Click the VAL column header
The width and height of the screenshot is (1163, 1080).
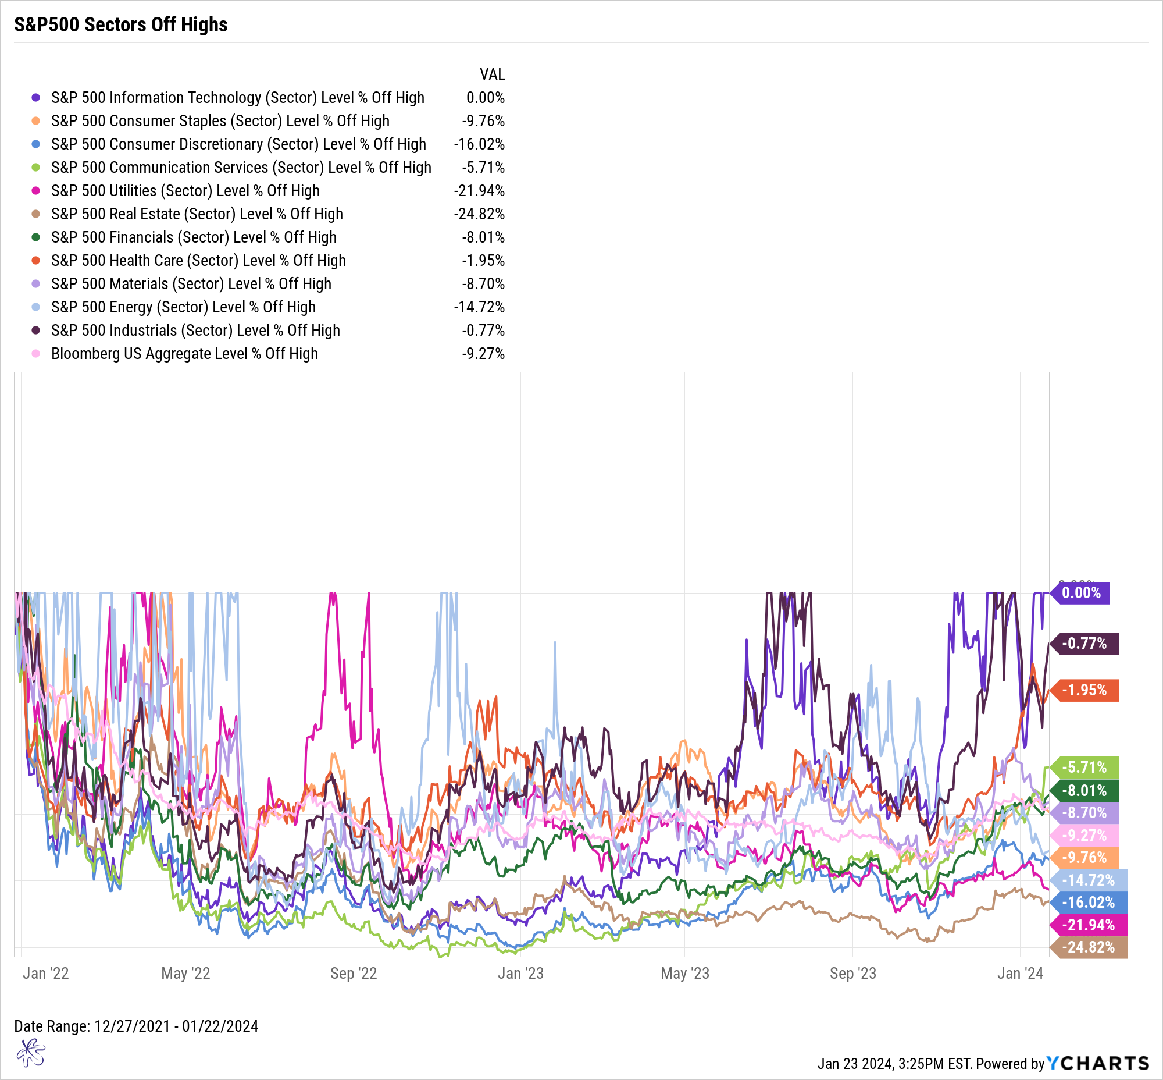(493, 74)
